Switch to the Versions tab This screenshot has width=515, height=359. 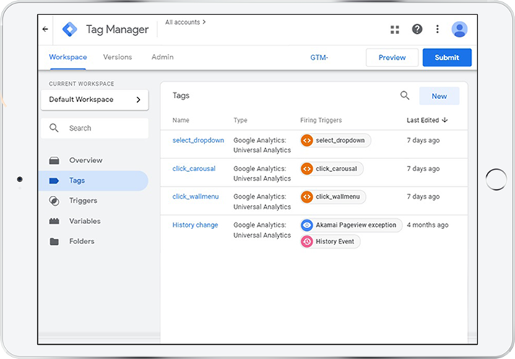tap(118, 57)
